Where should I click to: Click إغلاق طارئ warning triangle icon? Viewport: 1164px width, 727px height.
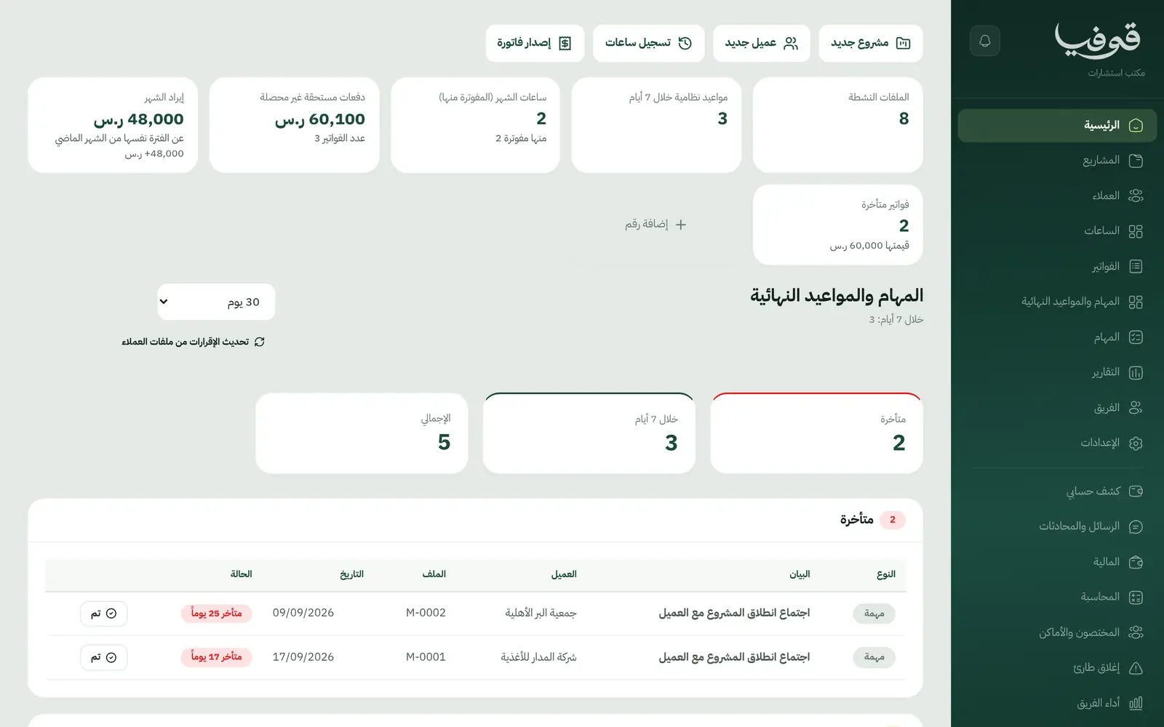click(1136, 668)
